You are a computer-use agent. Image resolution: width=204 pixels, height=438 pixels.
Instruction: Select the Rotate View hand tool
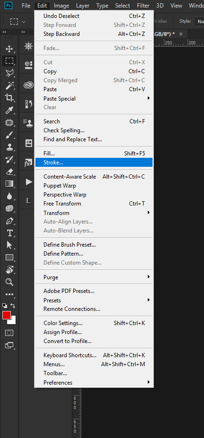tap(9, 270)
